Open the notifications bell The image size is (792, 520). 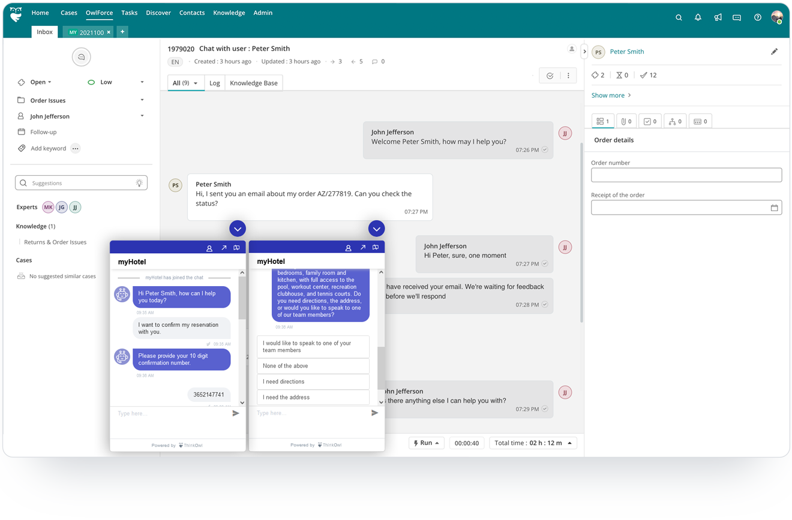pos(698,18)
